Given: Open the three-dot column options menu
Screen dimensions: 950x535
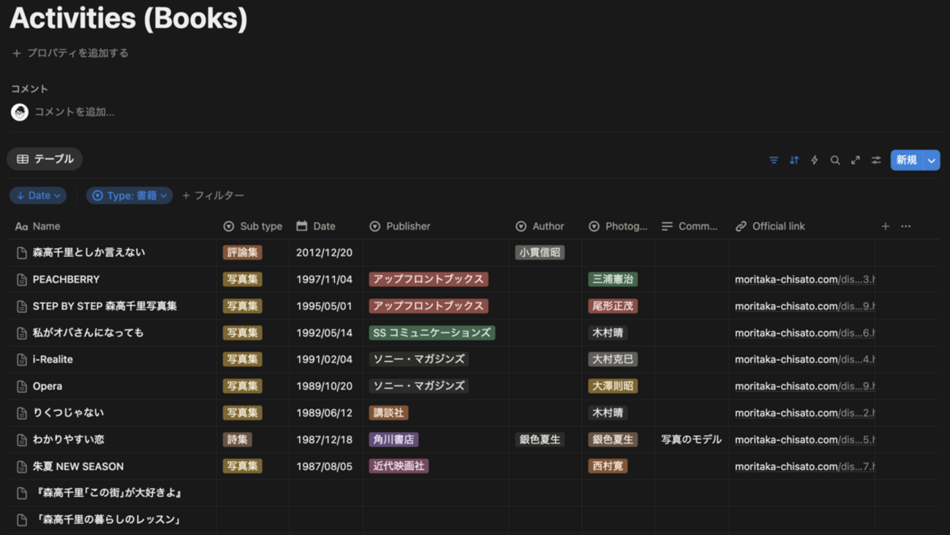Looking at the screenshot, I should (906, 227).
